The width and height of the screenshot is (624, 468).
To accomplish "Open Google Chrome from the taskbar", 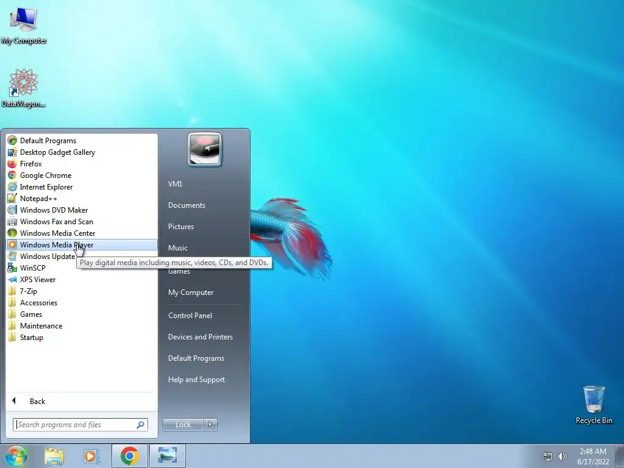I will (129, 456).
